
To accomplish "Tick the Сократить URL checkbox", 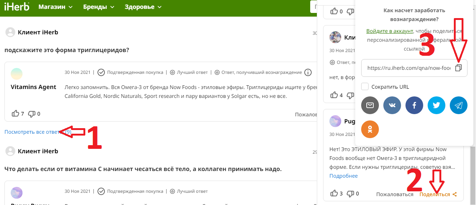I will click(x=365, y=87).
